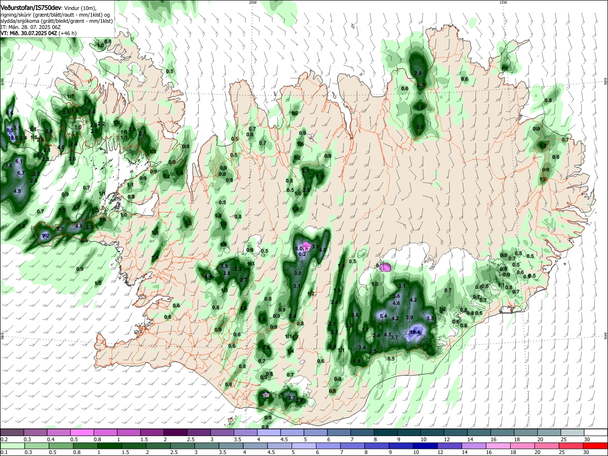
Task: Click the 0.2 label on the snow scale
Action: [4, 439]
